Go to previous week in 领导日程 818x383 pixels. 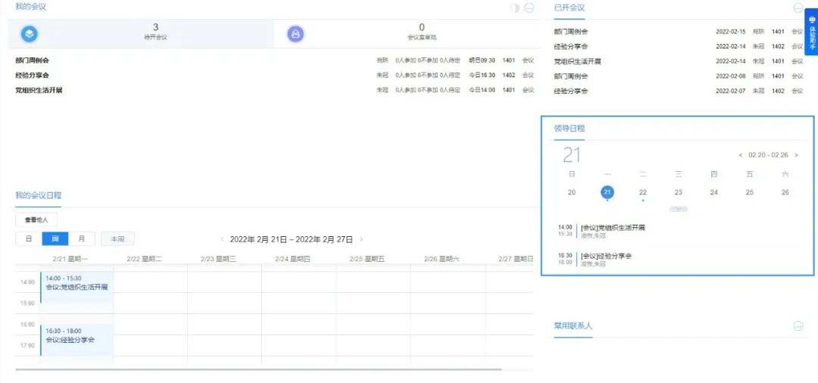point(741,155)
